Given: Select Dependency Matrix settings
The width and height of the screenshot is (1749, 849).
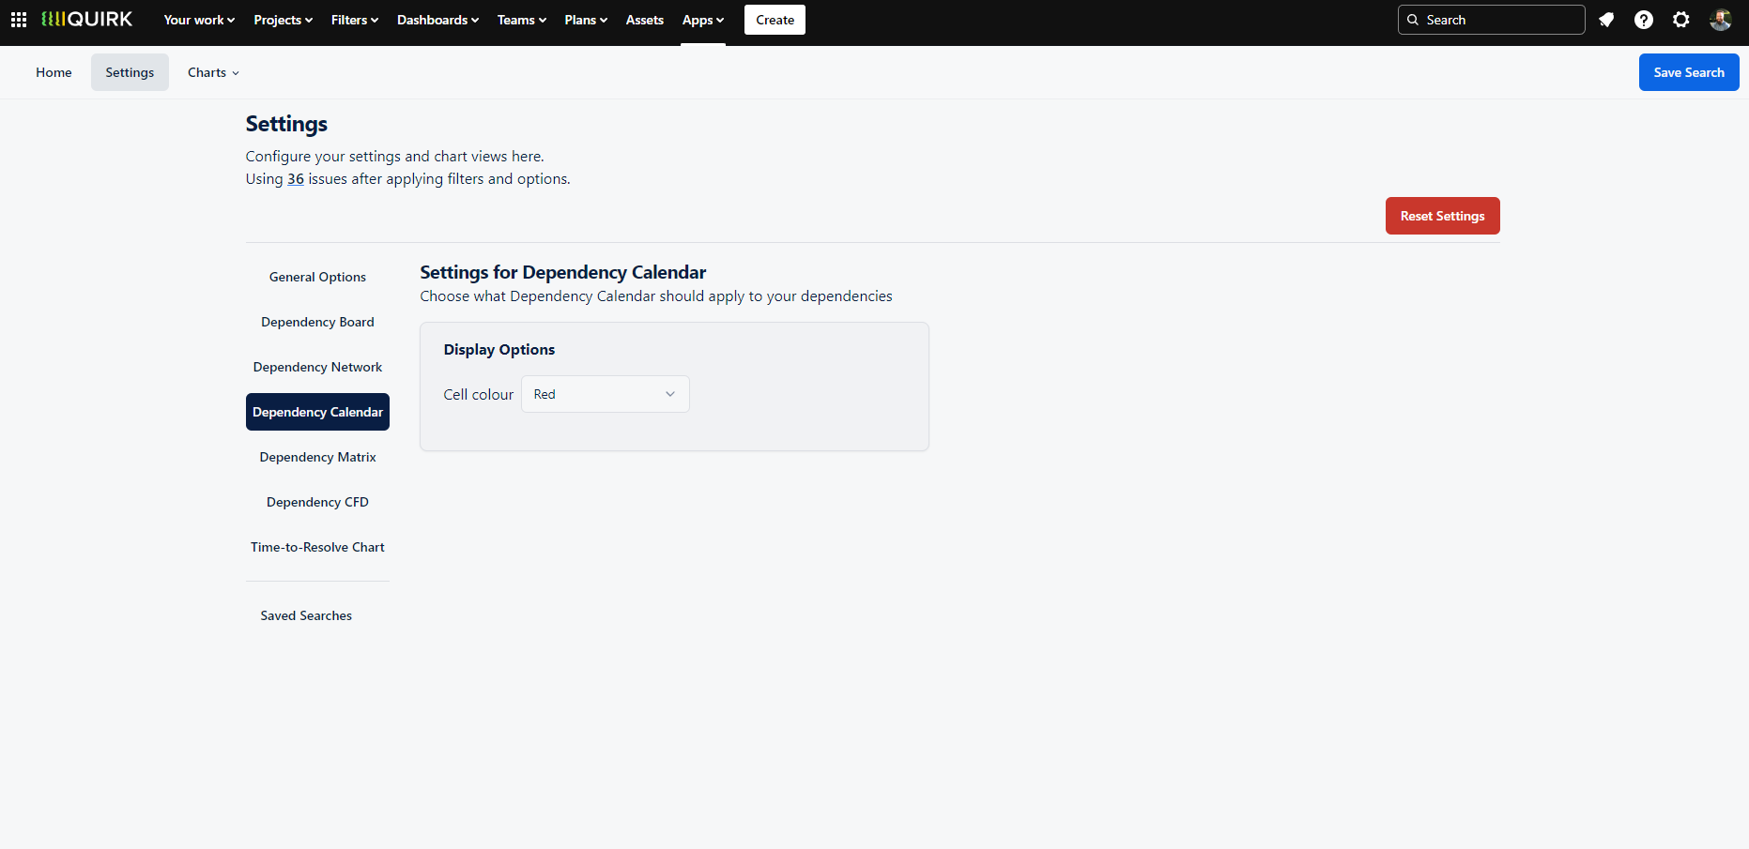Looking at the screenshot, I should (x=317, y=457).
